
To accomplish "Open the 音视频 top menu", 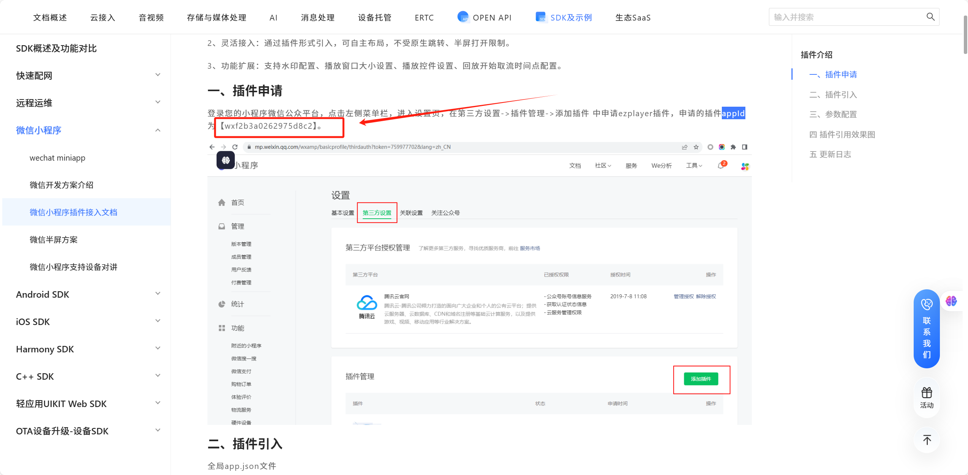I will [x=151, y=17].
